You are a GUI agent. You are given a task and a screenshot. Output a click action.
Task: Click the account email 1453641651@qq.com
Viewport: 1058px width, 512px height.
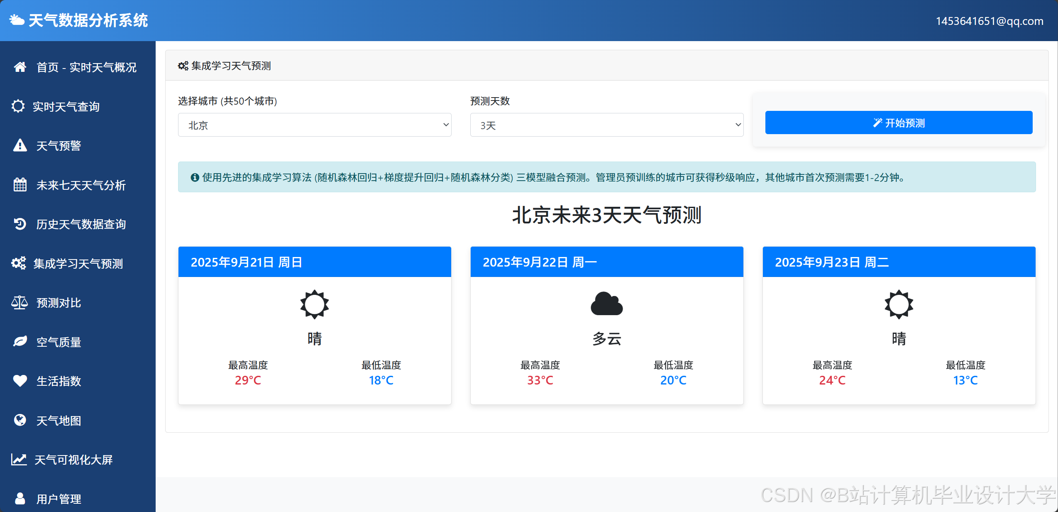click(x=989, y=21)
